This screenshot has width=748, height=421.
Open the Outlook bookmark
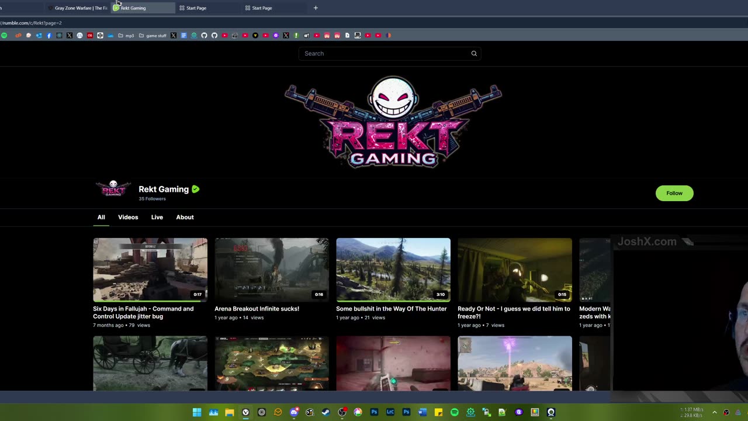point(39,35)
